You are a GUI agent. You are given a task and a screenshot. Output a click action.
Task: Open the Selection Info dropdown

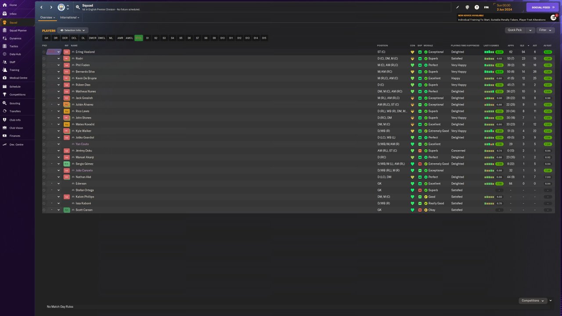pos(73,30)
